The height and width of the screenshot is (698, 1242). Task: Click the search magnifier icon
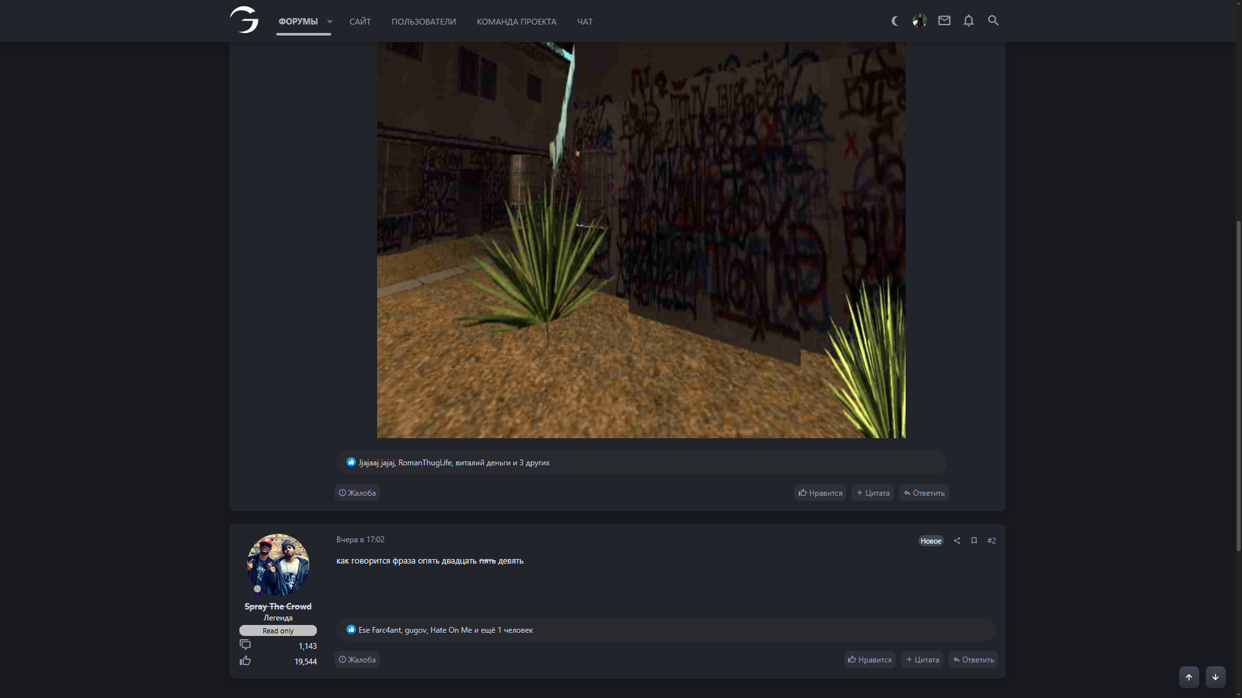point(993,21)
